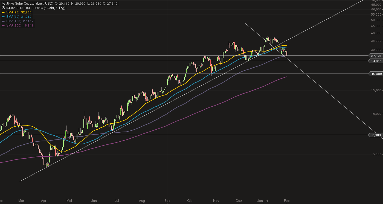This screenshot has width=383, height=204.
Task: Select the 6,983 horizontal line price tag
Action: [376, 135]
